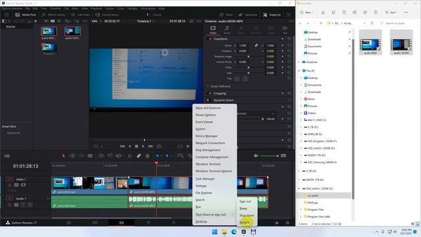421x237 pixels.
Task: Choose Task Manager from context menu
Action: point(205,178)
